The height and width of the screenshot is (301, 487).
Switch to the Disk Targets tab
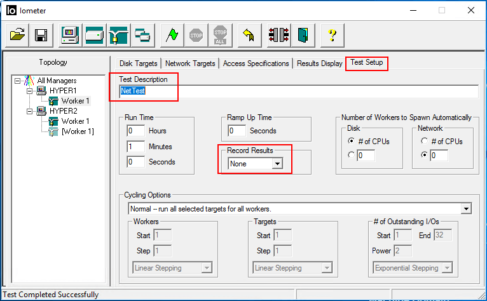click(x=139, y=64)
